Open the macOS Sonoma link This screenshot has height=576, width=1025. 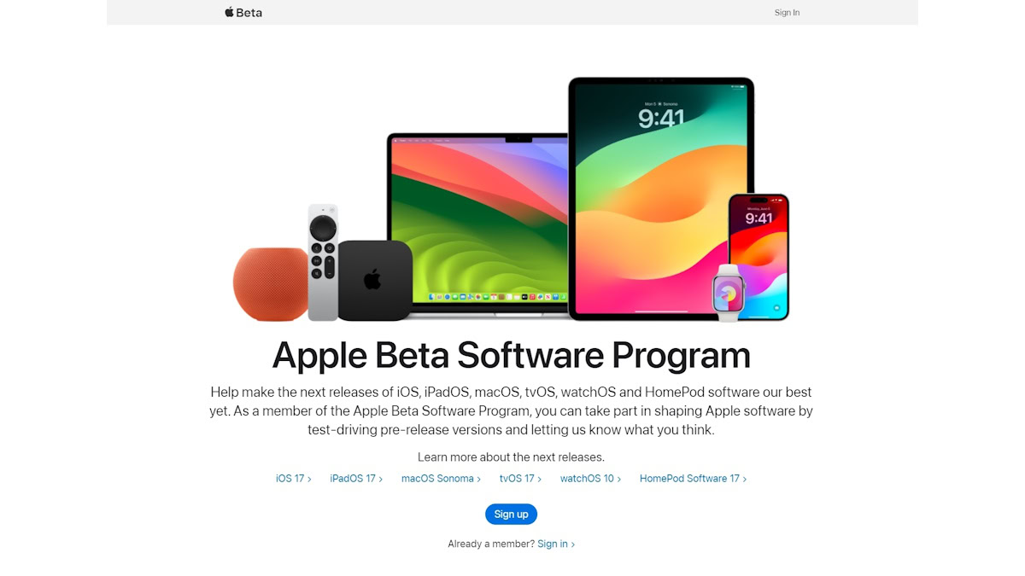(441, 479)
